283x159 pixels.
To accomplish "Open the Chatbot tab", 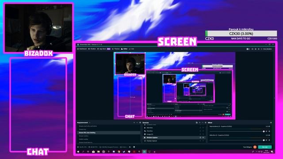I will pos(92,49).
